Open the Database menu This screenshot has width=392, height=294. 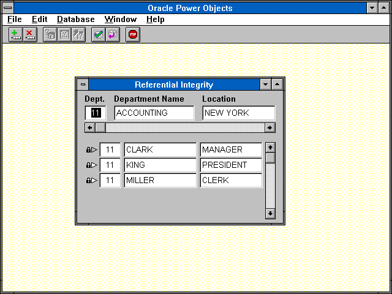76,20
